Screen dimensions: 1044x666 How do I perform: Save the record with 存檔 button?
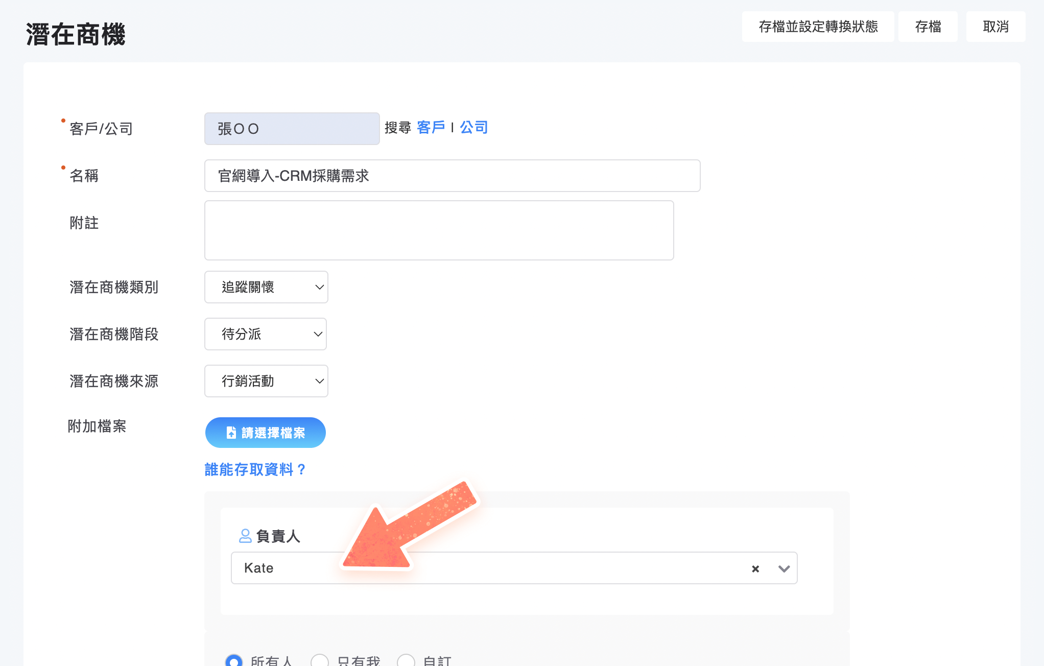click(928, 27)
